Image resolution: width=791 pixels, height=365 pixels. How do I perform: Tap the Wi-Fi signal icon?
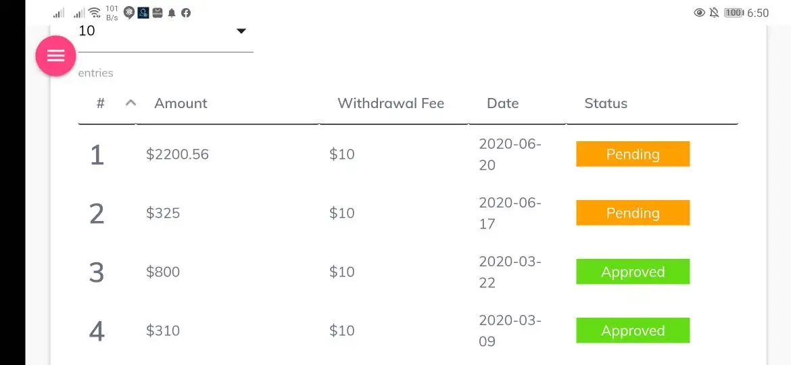click(x=95, y=13)
